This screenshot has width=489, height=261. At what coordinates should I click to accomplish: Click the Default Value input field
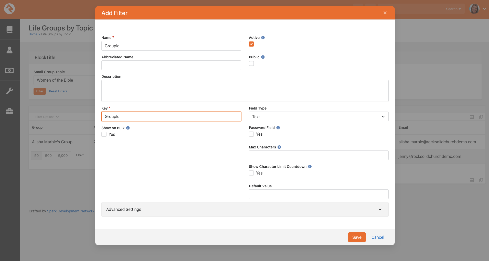318,194
